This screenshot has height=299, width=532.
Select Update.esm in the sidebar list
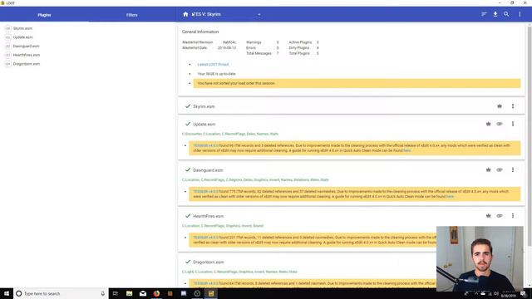click(x=22, y=37)
